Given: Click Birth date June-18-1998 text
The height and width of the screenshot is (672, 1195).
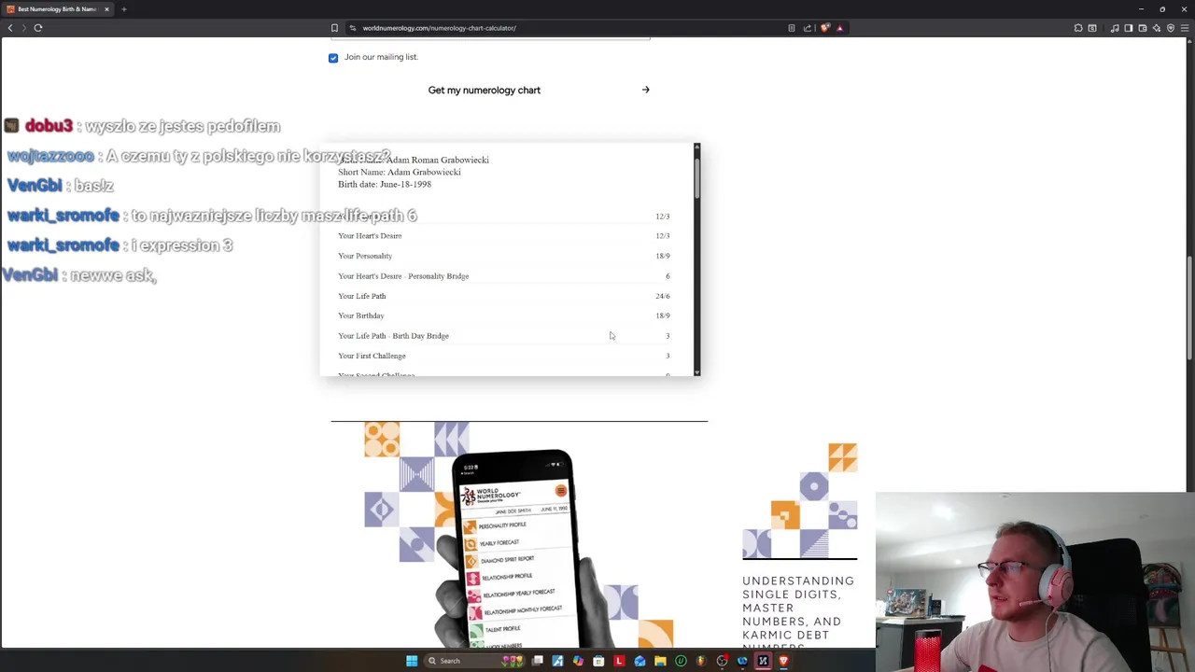Looking at the screenshot, I should pos(385,184).
